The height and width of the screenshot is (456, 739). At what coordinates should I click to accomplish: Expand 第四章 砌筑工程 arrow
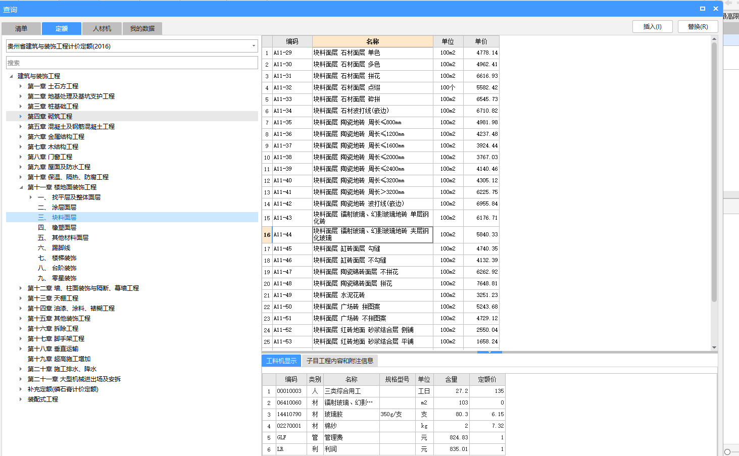(21, 117)
